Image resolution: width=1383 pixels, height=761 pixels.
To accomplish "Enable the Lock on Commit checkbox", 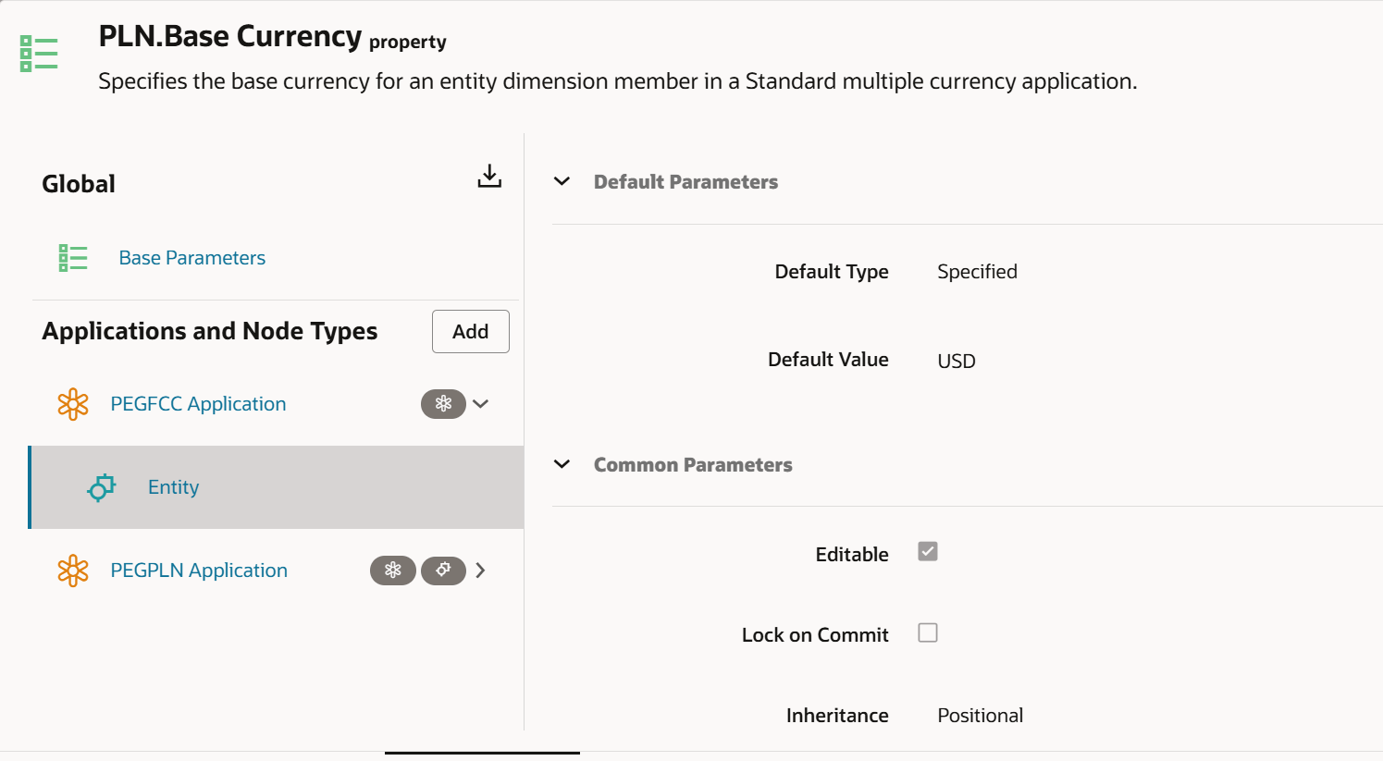I will (928, 632).
